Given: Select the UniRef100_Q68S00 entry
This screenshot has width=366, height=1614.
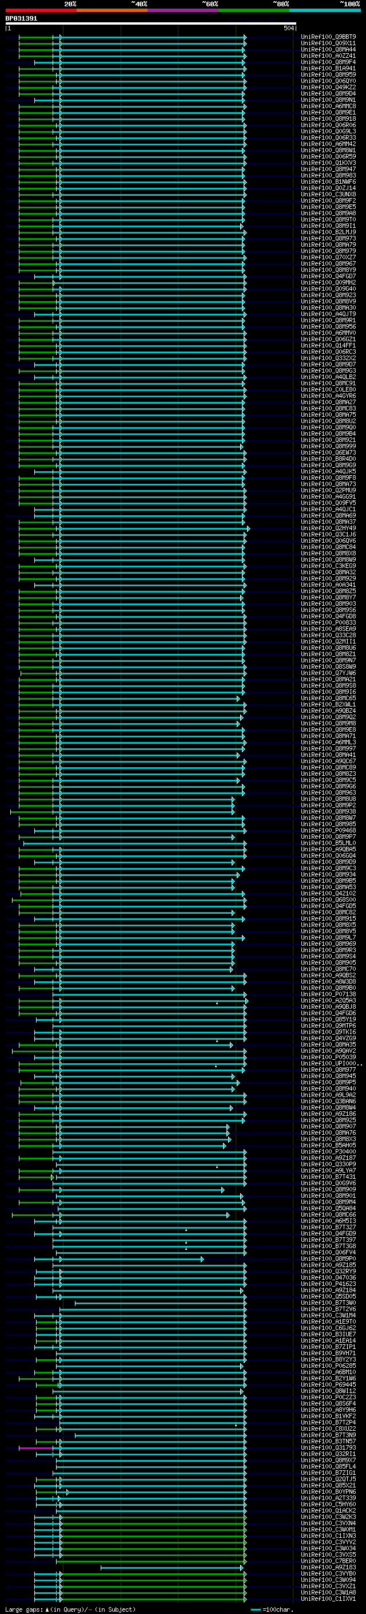Looking at the screenshot, I should click(328, 899).
